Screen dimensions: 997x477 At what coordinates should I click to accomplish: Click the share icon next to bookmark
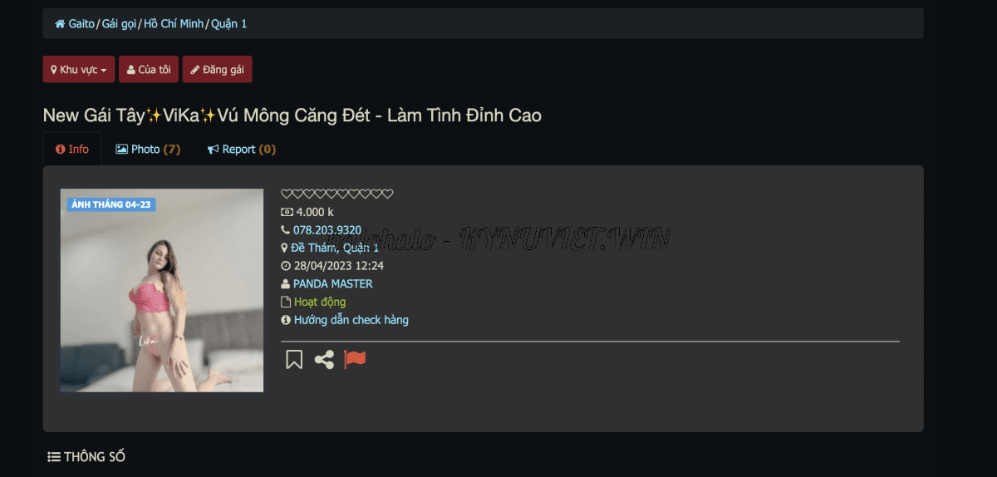click(324, 359)
